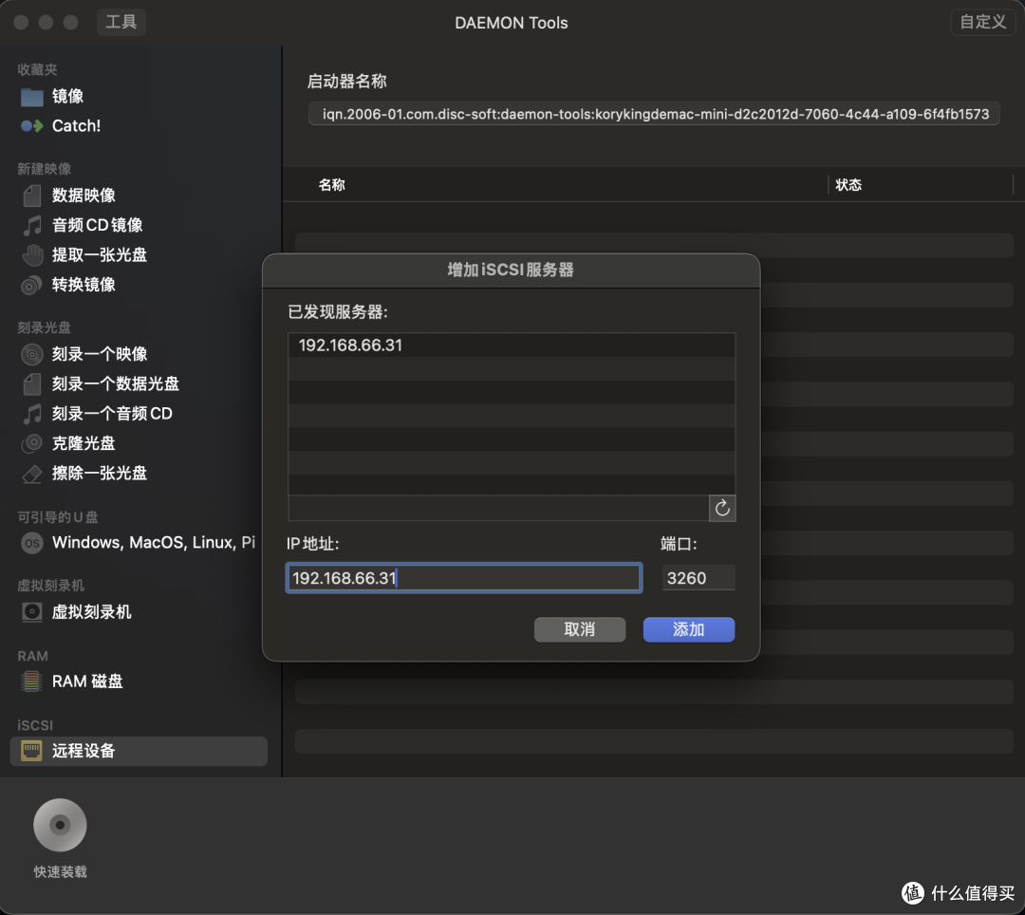Screen dimensions: 1025x915
Task: Click the 启动器名称 iqn text field
Action: pos(654,114)
